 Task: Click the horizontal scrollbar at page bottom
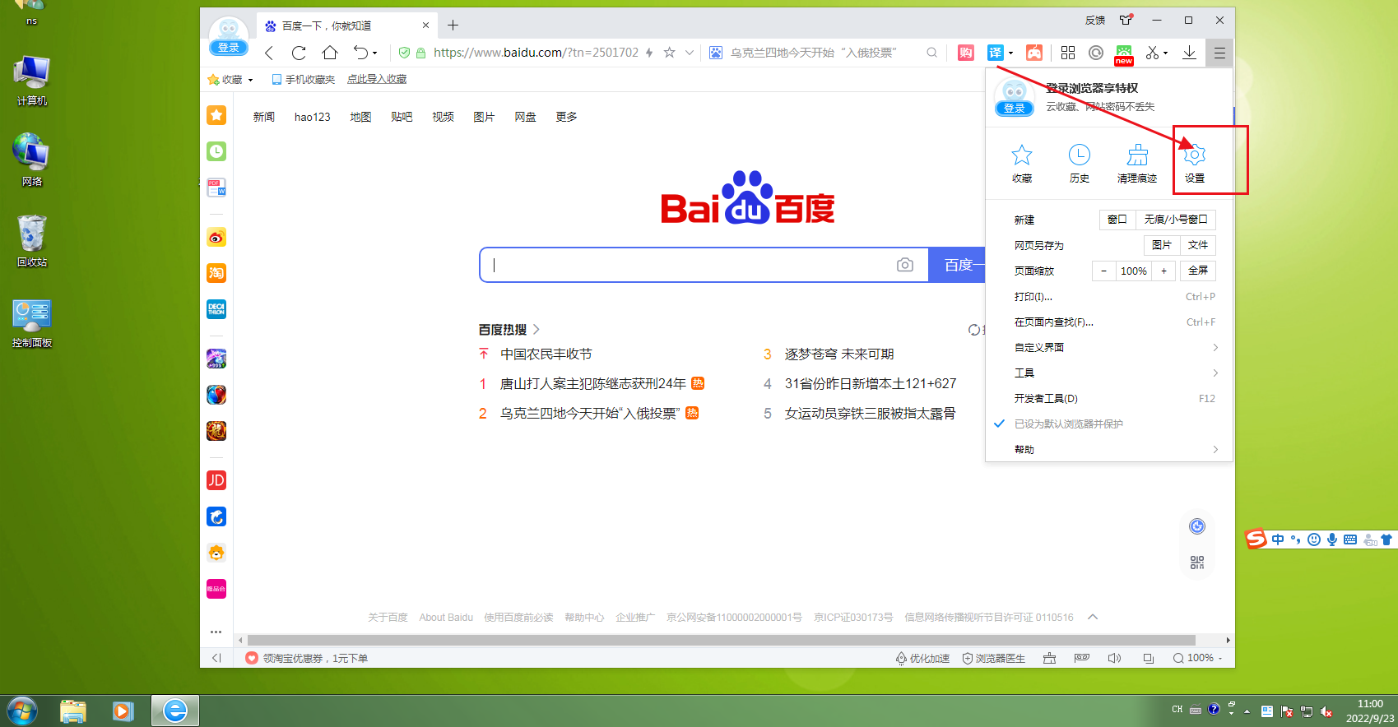pyautogui.click(x=721, y=640)
